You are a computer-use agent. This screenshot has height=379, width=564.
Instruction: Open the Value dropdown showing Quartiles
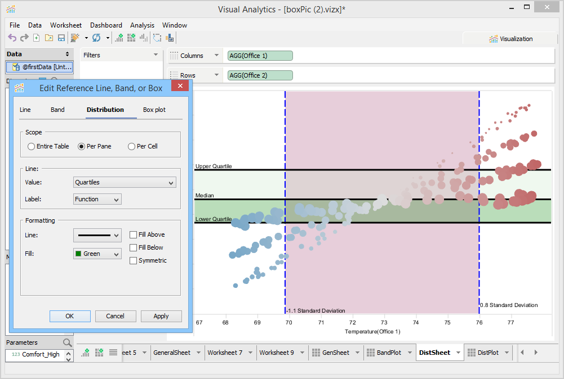(x=125, y=182)
